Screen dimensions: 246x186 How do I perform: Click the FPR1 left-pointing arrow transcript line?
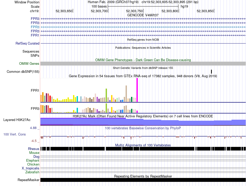click(x=143, y=35)
